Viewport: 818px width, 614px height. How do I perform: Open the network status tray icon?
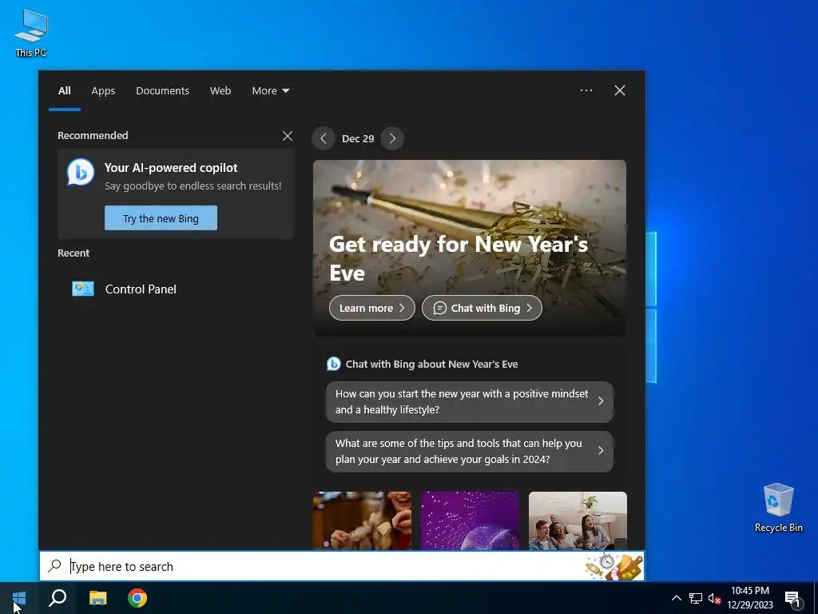pos(696,598)
